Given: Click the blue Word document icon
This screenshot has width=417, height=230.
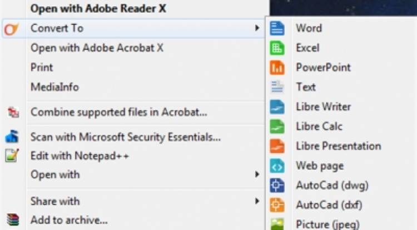Looking at the screenshot, I should tap(277, 28).
